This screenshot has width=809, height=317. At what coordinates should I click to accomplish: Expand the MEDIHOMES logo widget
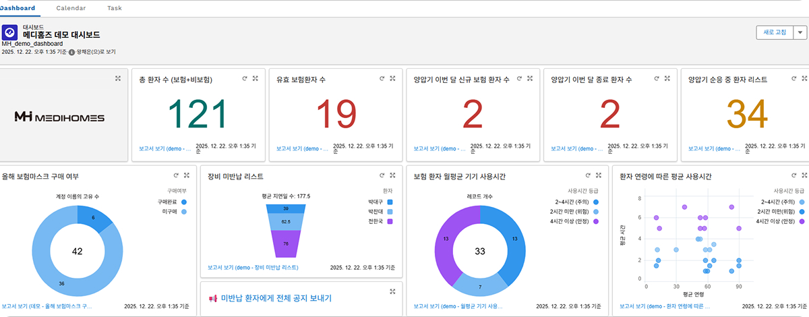118,79
